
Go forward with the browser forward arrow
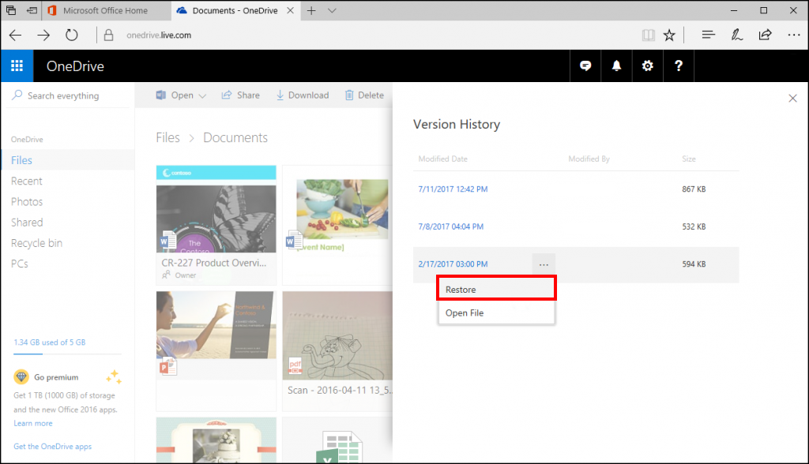43,35
